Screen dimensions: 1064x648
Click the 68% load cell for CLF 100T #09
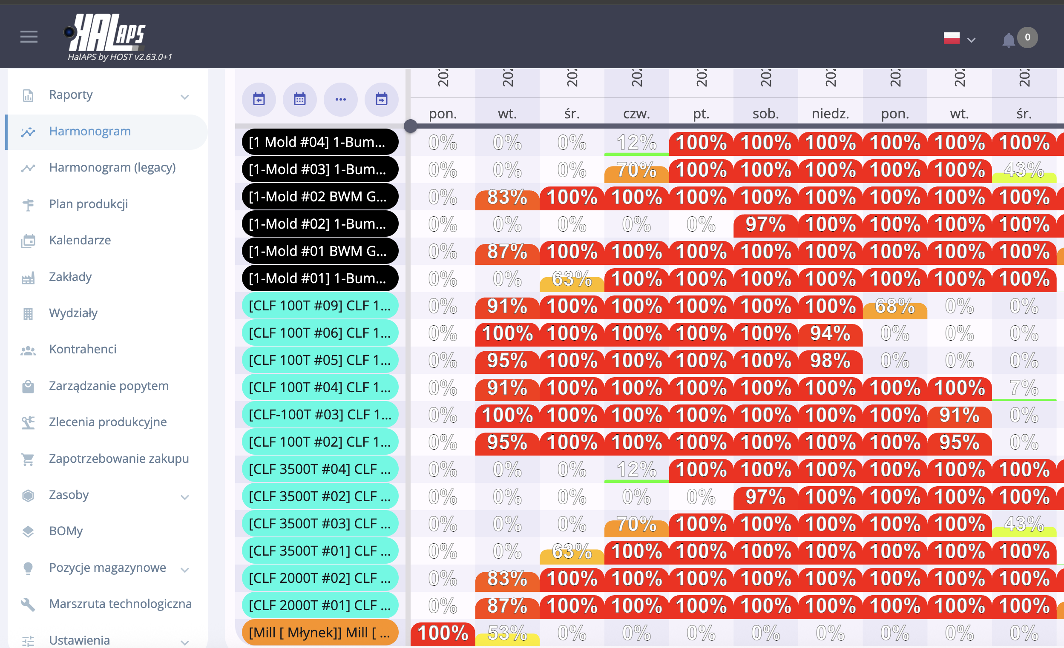[x=894, y=307]
